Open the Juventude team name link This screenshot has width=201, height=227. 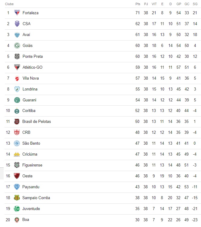click(x=31, y=209)
